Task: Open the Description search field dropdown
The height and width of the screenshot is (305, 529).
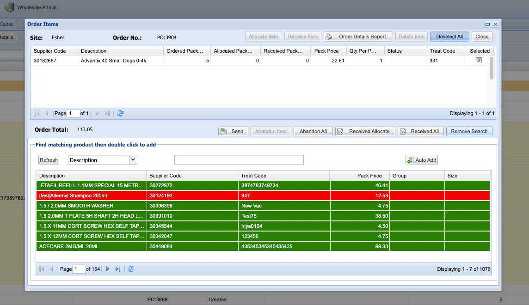Action: (x=133, y=160)
